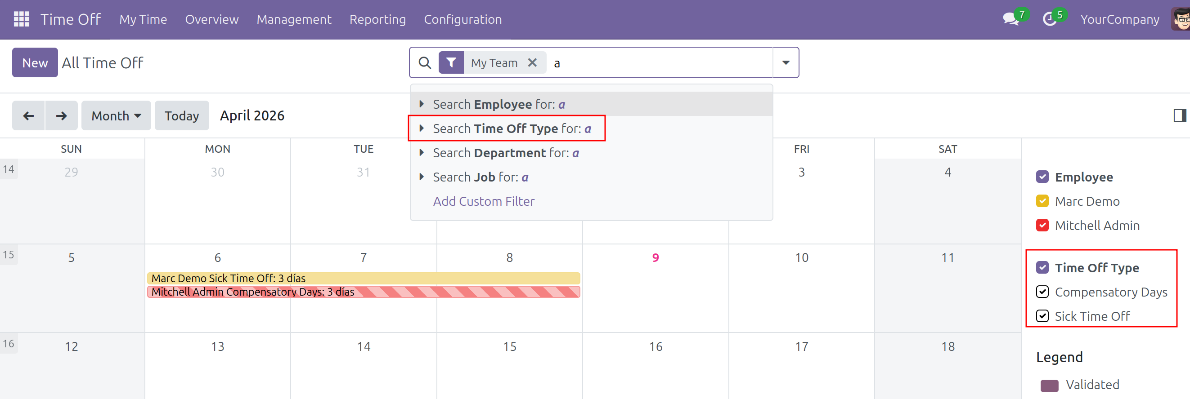Screen dimensions: 1190x399
Task: Click the search magnifier icon
Action: pos(425,63)
